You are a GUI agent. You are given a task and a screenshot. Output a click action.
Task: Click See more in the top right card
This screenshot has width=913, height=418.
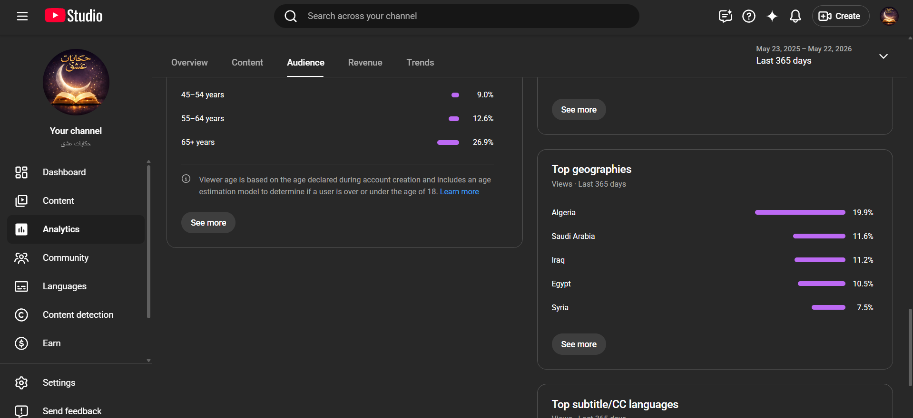579,110
